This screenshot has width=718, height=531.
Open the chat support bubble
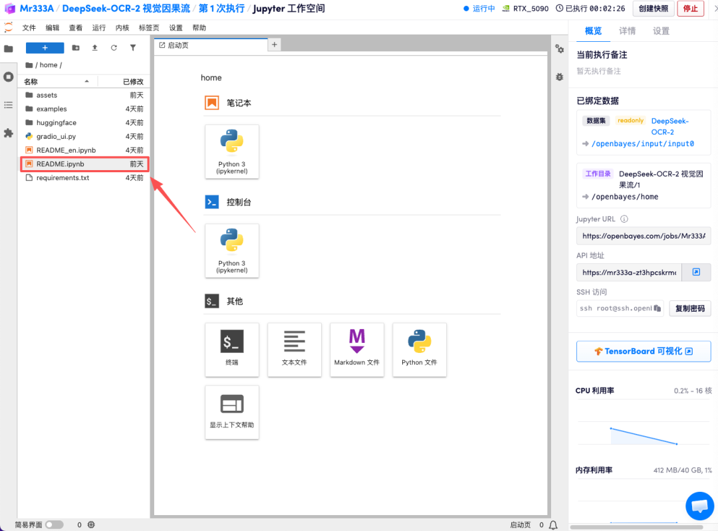(699, 506)
